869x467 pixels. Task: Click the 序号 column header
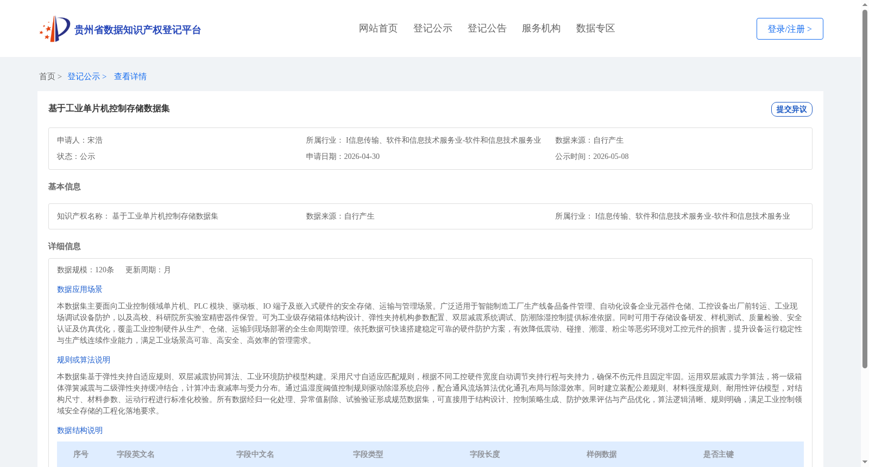click(81, 455)
